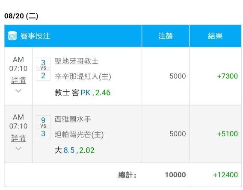Expand chevron under the Padres game time

18,91
